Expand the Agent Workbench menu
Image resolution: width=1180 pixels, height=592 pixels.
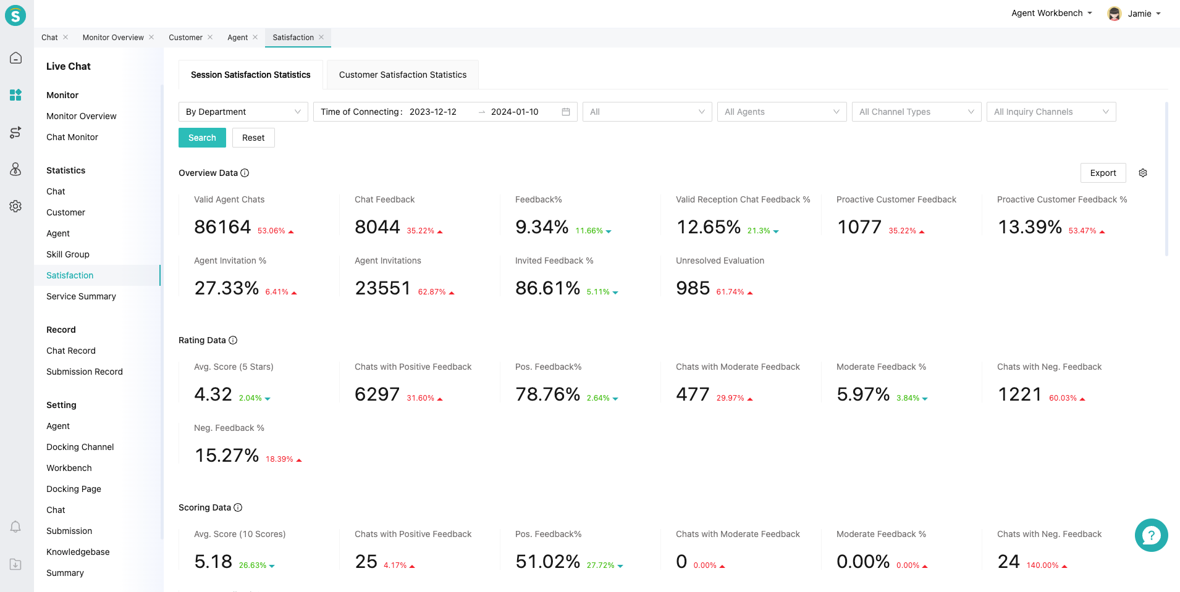[x=1052, y=13]
